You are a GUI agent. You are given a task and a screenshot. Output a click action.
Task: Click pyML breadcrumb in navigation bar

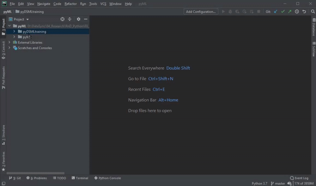[x=8, y=11]
